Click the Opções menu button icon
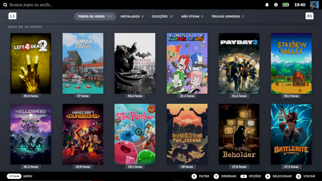This screenshot has height=181, width=322. point(244,176)
